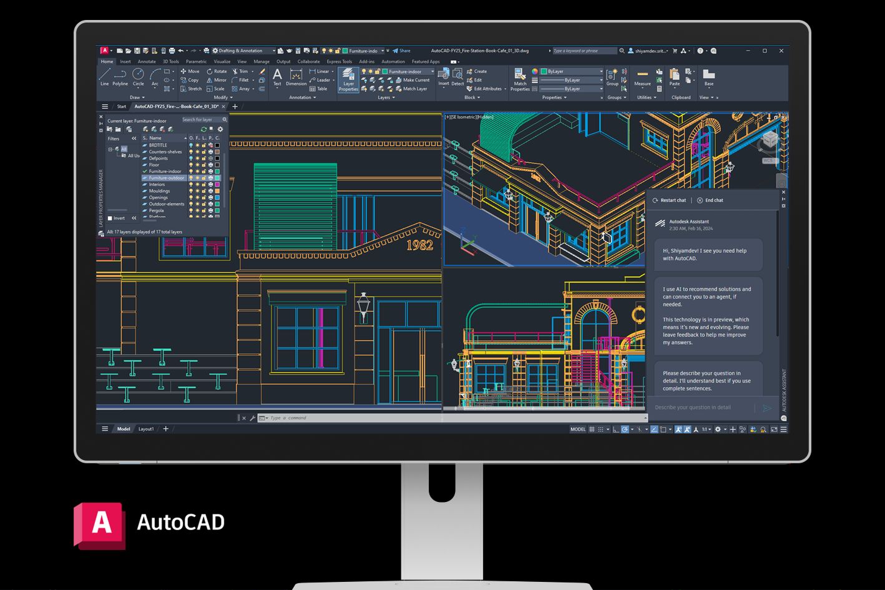885x590 pixels.
Task: Click the Group tool
Action: (x=612, y=77)
